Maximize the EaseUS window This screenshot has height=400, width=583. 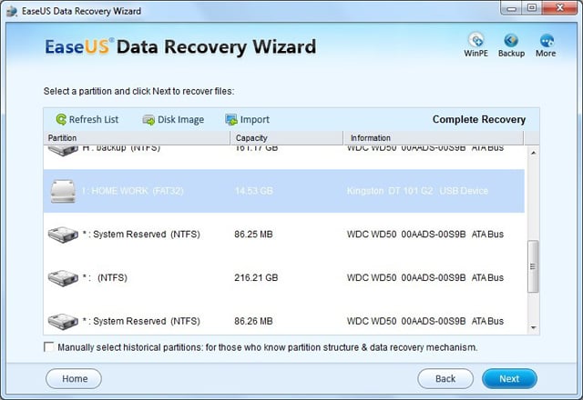pos(532,8)
